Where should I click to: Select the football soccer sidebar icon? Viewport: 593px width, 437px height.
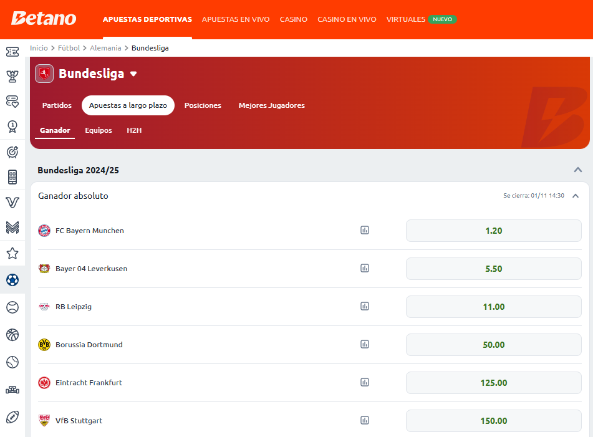pos(12,280)
